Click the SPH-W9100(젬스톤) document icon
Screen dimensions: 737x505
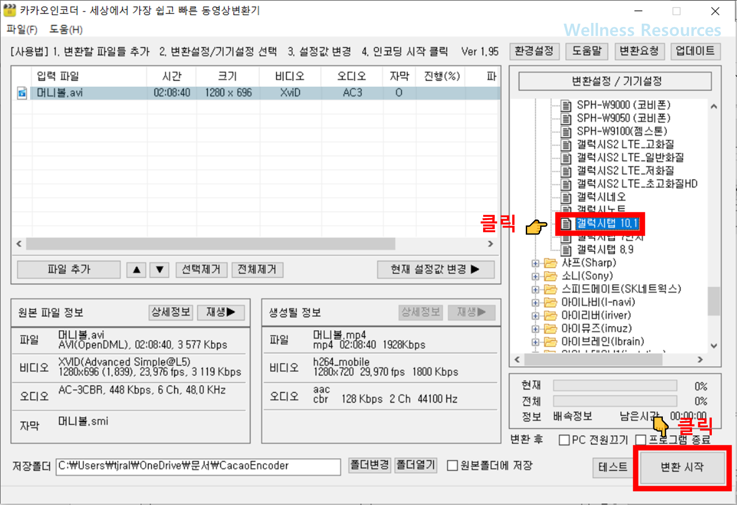tap(567, 132)
